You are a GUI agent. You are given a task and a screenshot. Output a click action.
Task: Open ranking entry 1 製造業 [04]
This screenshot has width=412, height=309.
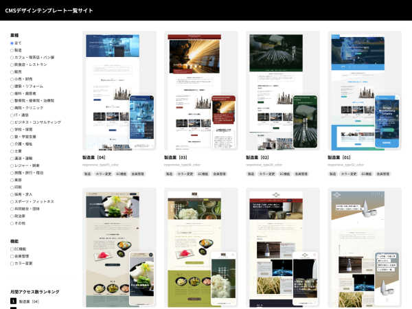click(x=29, y=301)
